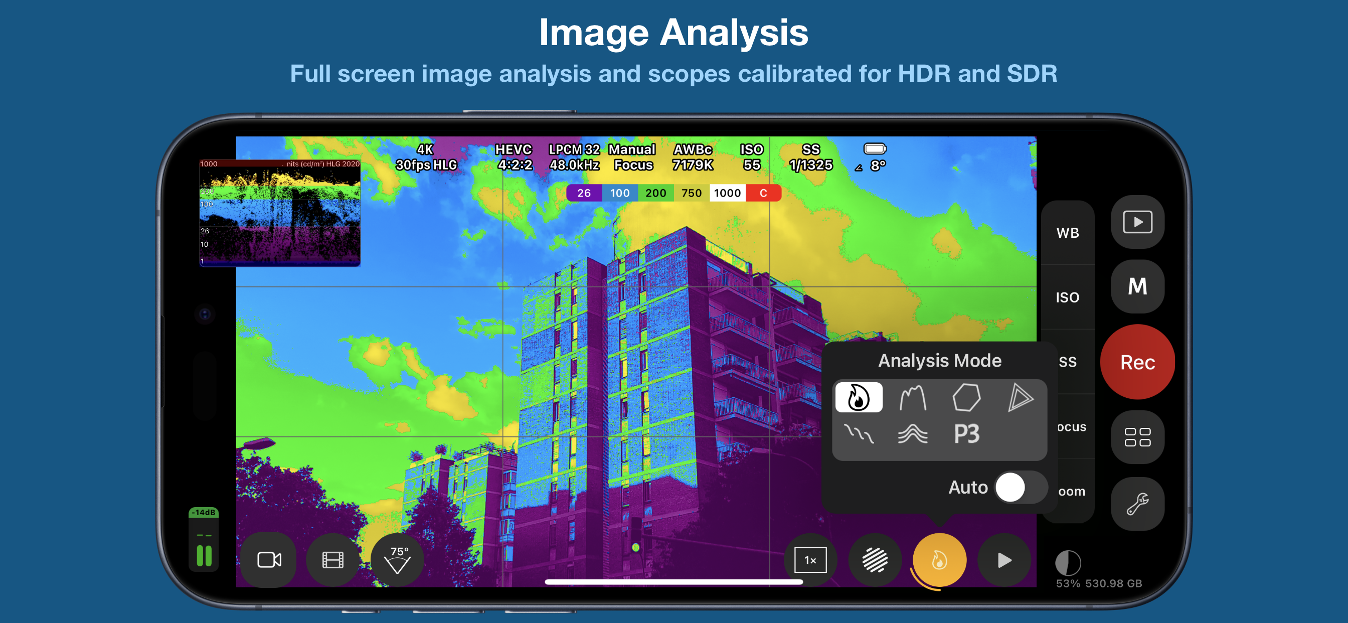Select the triangle analysis mode icon

coord(1020,397)
